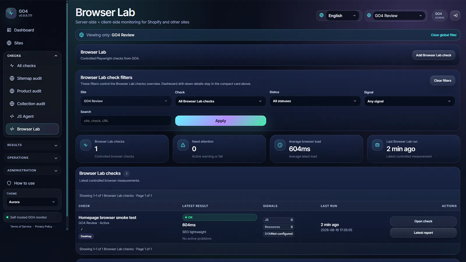Click the Browser Lab checks card icon

tap(86, 145)
